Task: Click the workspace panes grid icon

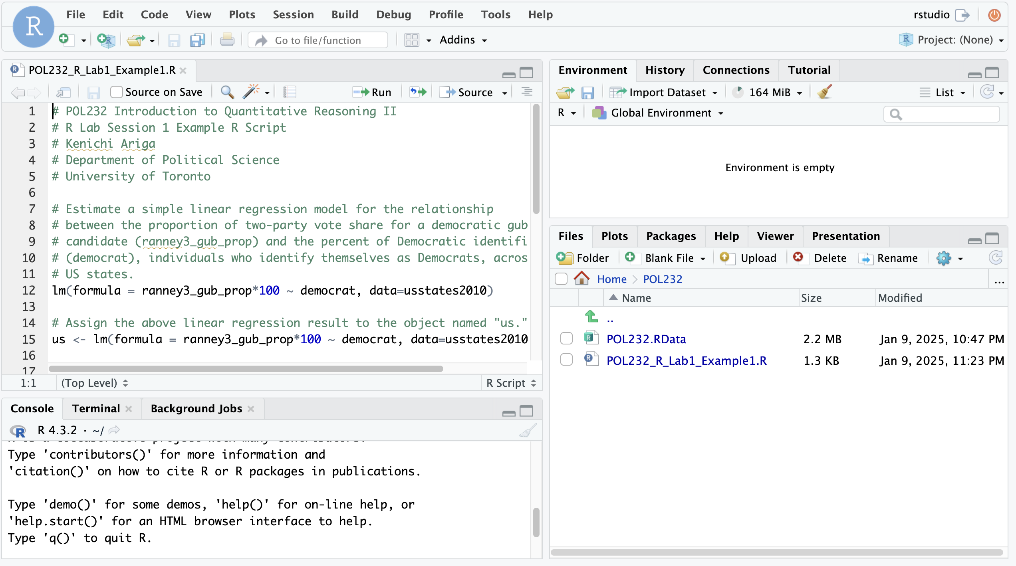Action: [x=412, y=40]
